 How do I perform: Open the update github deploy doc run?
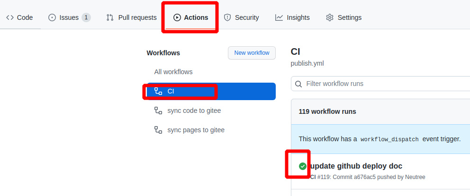click(356, 166)
